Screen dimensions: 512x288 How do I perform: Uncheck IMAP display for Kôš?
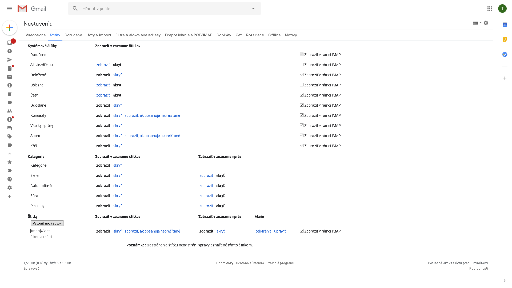coord(302,146)
